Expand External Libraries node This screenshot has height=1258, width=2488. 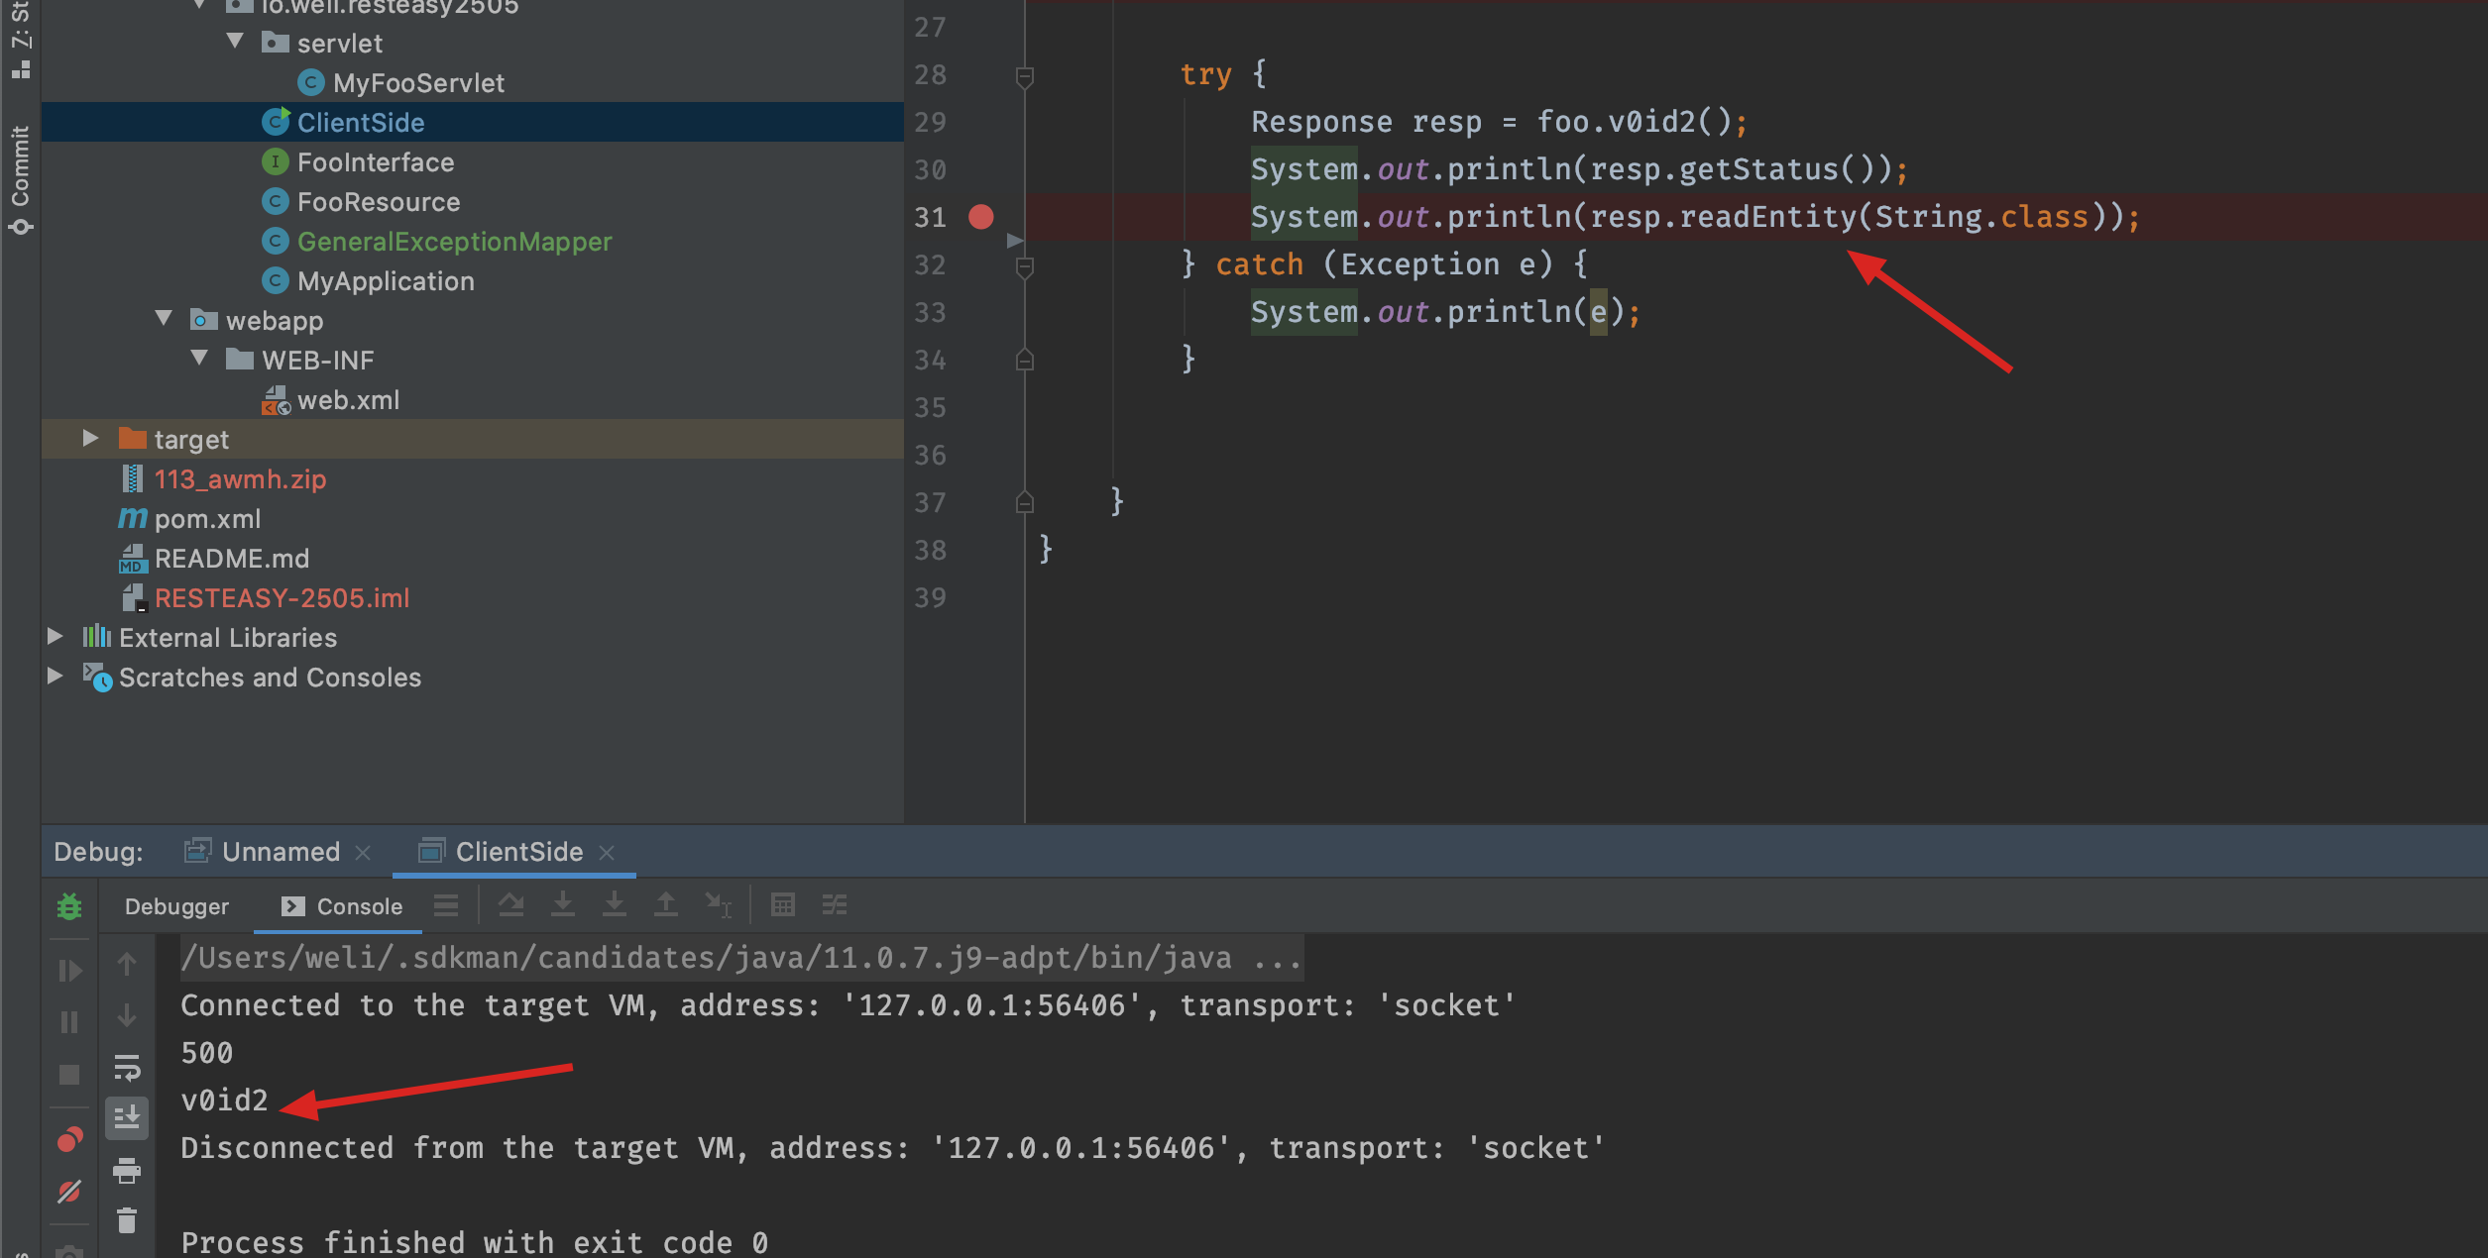tap(56, 637)
